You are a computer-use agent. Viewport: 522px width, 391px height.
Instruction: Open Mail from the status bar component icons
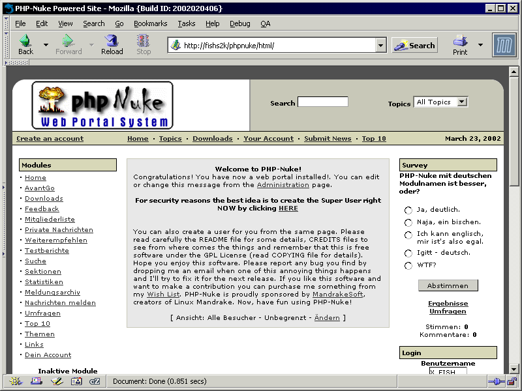click(x=36, y=381)
